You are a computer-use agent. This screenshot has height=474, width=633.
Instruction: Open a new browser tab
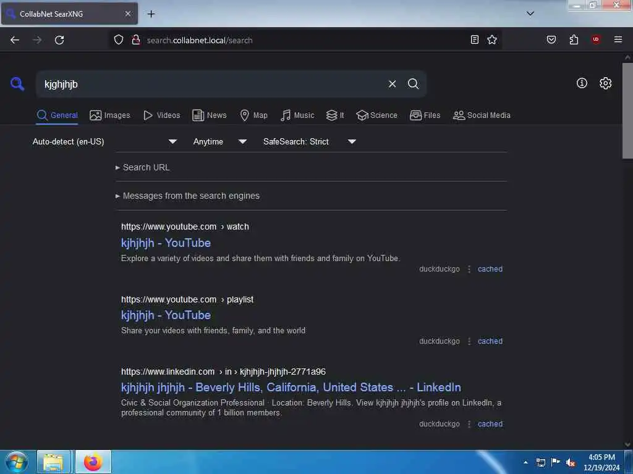point(151,14)
